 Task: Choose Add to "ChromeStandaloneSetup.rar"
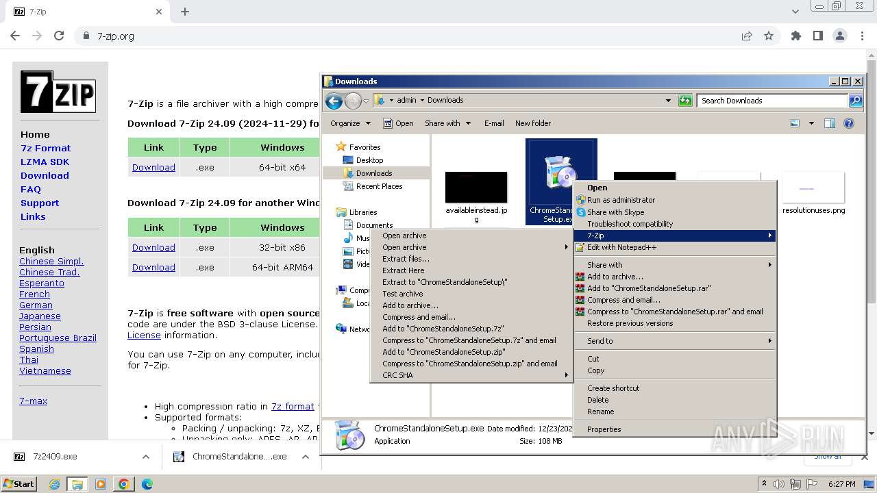(675, 288)
